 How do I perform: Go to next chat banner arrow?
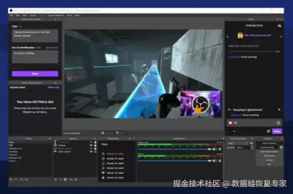[281, 37]
